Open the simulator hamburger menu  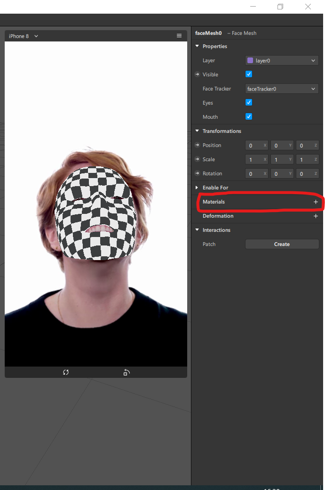coord(179,36)
